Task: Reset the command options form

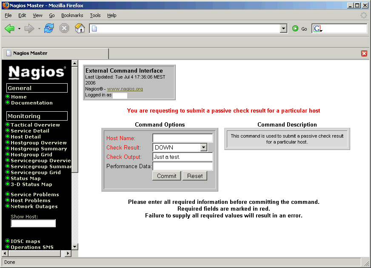Action: (x=195, y=176)
